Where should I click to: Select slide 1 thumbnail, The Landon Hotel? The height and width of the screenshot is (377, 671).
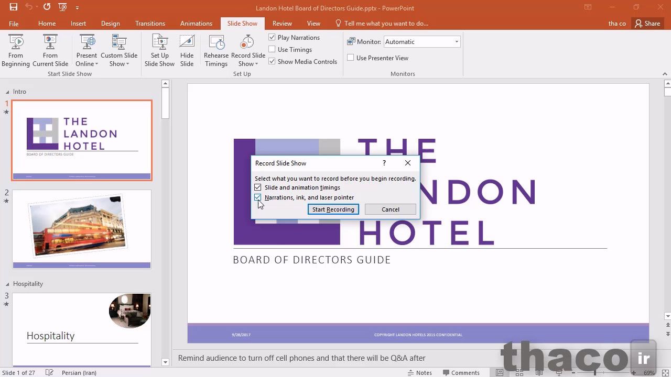[82, 140]
